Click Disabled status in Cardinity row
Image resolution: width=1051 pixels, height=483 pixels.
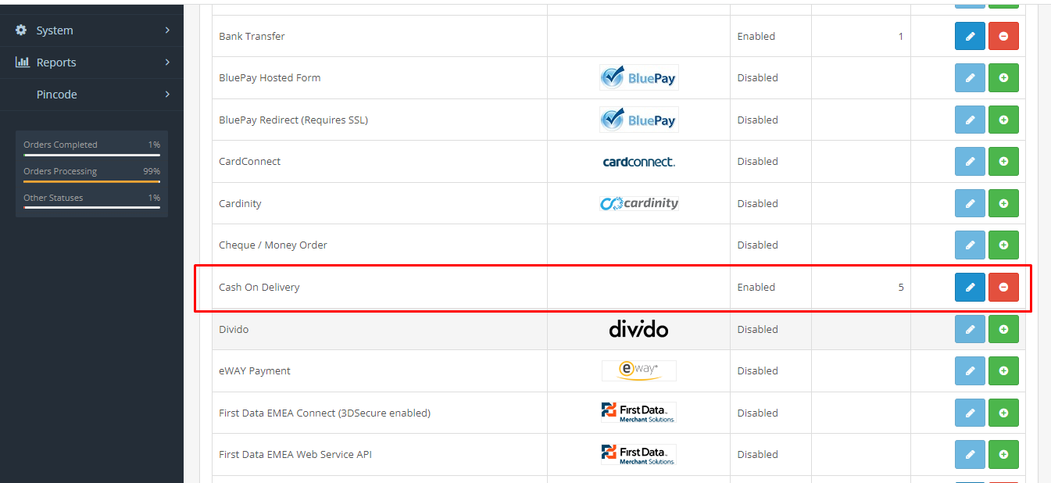tap(757, 203)
